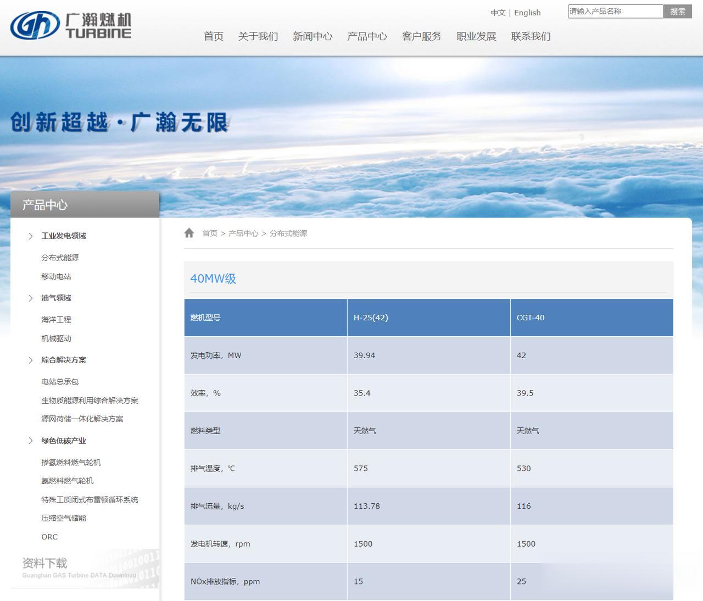Click 分布式能源 in the breadcrumb
The height and width of the screenshot is (601, 703).
(288, 233)
